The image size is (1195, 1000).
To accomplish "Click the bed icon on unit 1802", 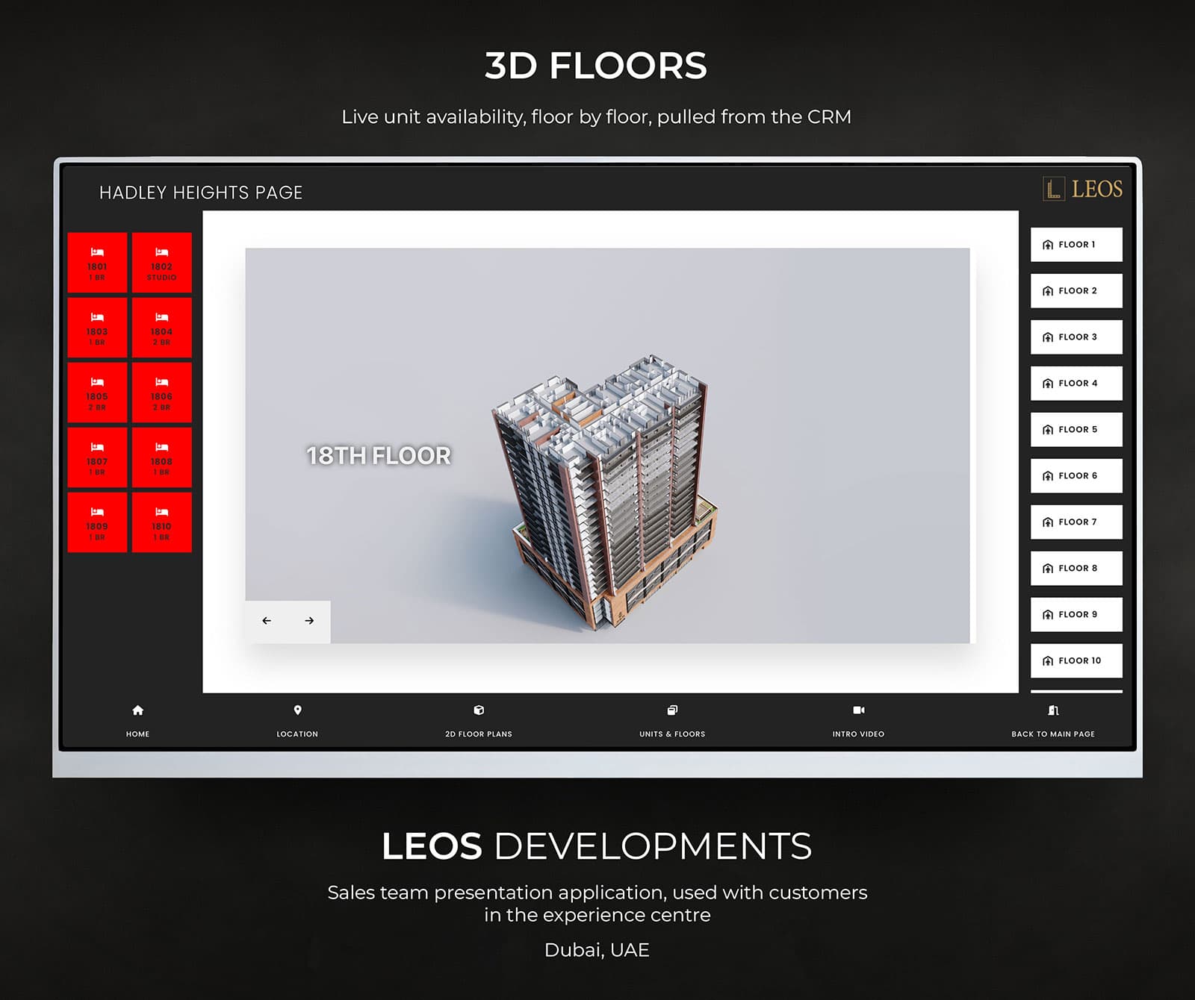I will [161, 252].
